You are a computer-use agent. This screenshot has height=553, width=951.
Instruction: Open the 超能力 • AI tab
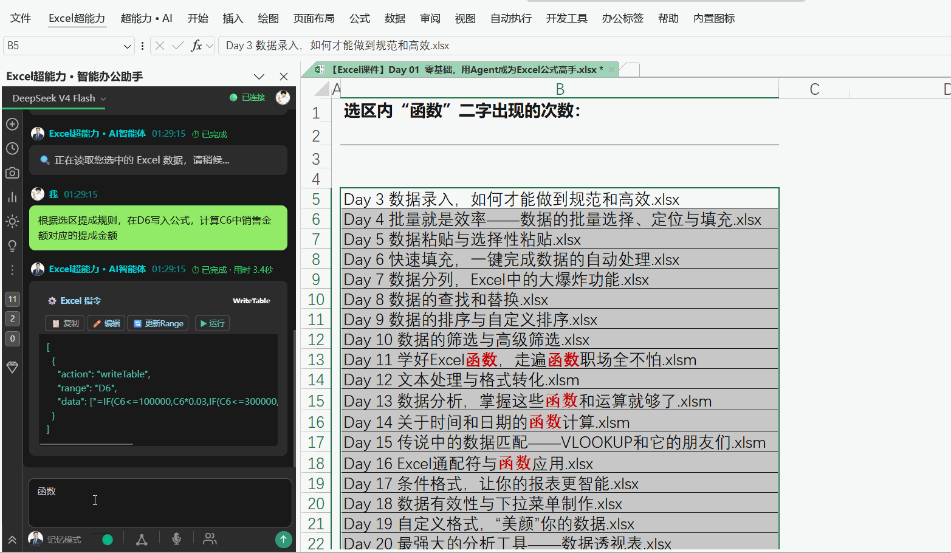pos(146,18)
